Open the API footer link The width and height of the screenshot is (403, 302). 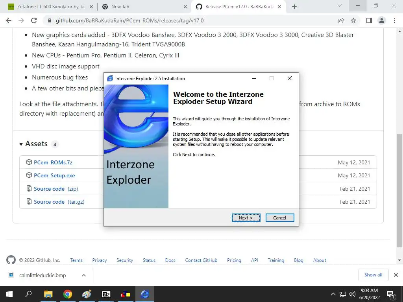coord(255,260)
